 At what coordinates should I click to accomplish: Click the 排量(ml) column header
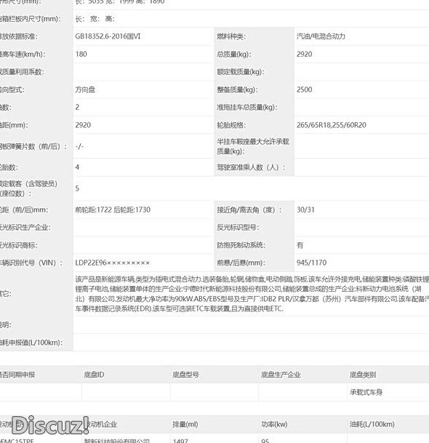click(x=185, y=424)
